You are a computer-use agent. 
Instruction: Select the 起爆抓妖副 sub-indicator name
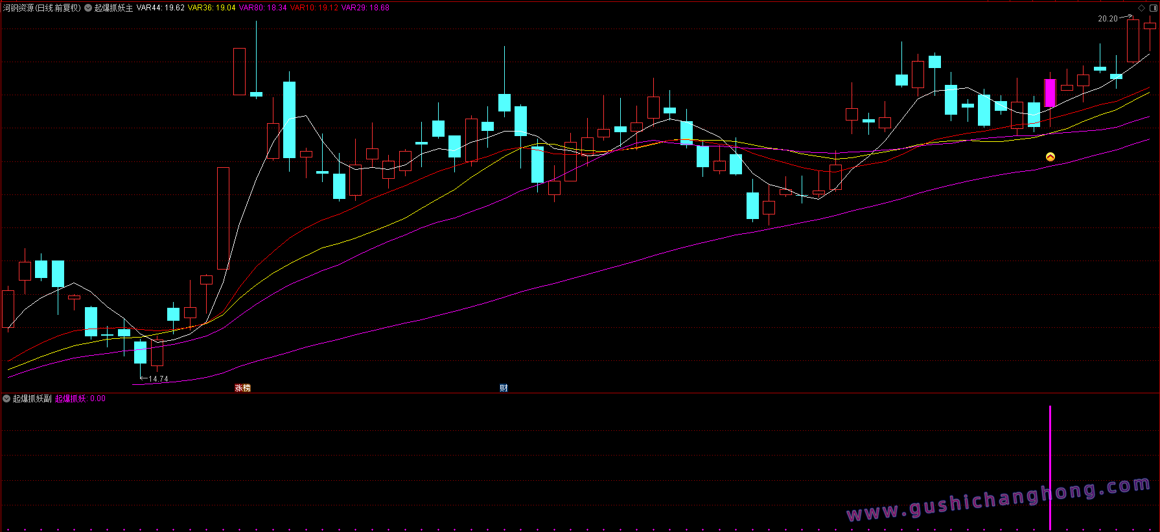32,399
